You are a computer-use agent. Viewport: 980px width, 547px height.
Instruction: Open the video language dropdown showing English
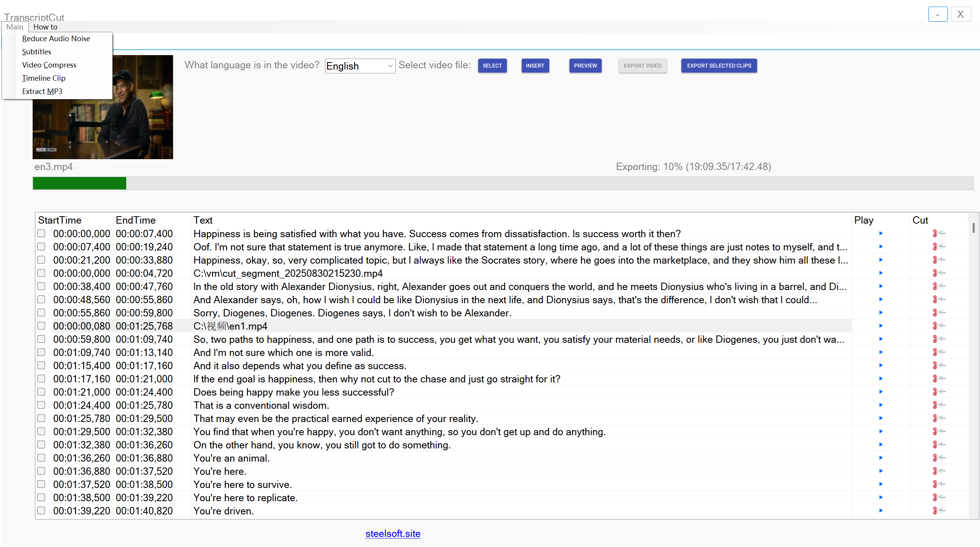[x=360, y=66]
